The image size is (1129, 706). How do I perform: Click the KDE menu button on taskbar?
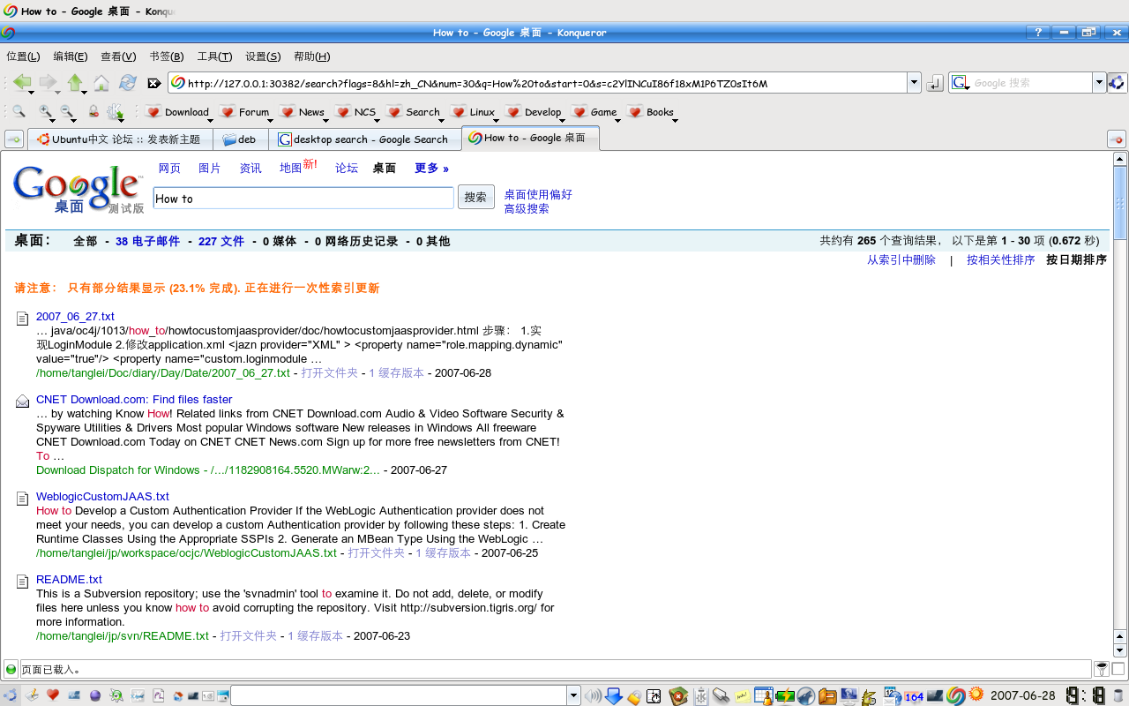click(x=10, y=695)
